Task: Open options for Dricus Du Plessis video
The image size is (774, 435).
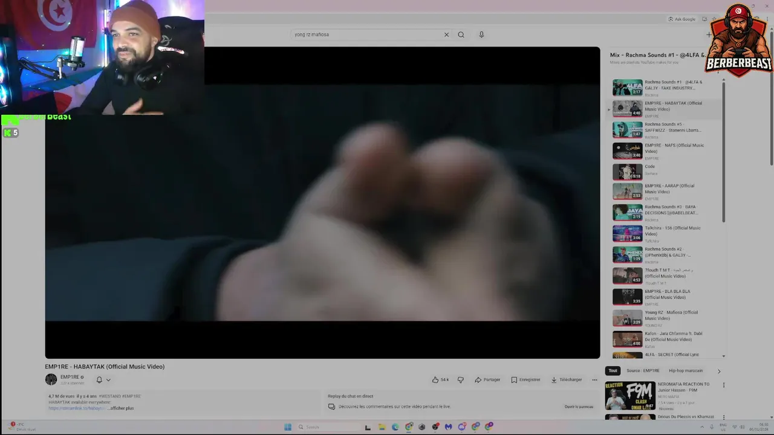Action: [723, 417]
